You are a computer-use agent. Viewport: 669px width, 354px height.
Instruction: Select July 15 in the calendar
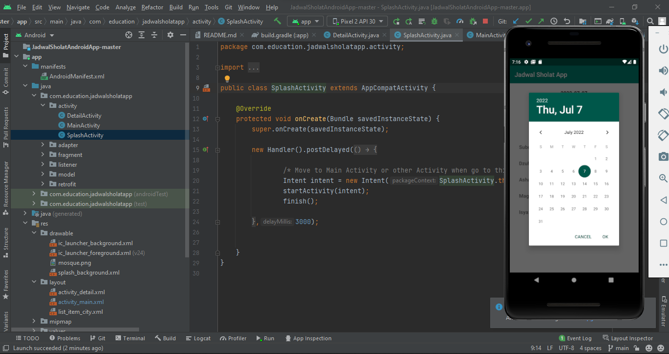[596, 184]
